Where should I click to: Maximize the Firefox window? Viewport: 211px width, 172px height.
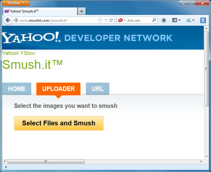pos(191,3)
